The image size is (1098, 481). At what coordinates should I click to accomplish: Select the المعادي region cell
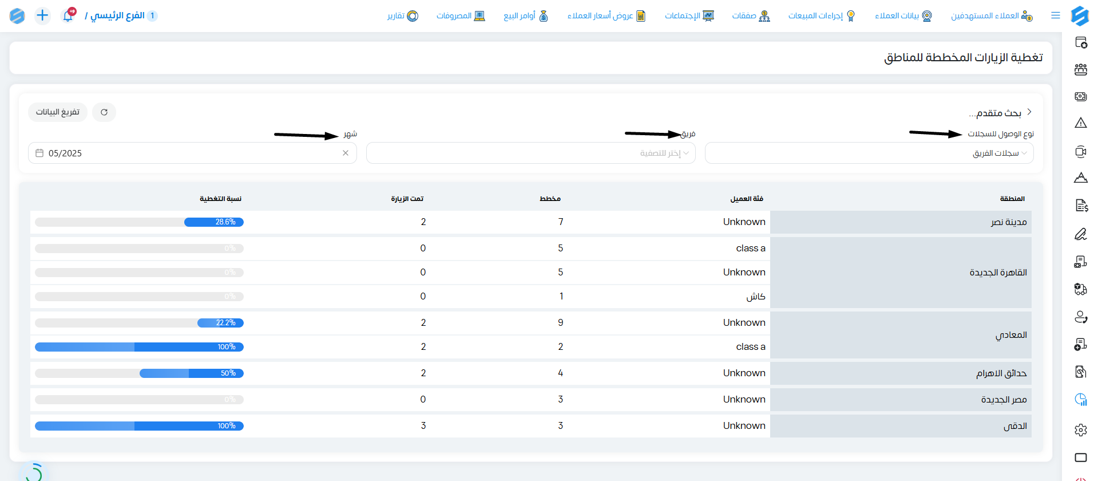pos(901,335)
